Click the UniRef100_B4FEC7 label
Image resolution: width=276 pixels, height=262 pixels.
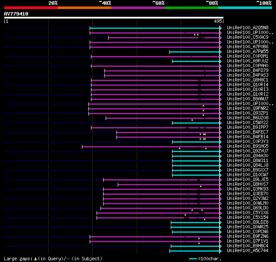pos(248,132)
